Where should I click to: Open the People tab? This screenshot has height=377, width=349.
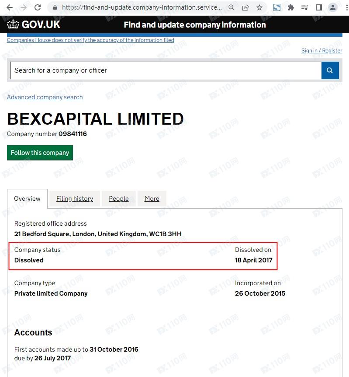119,199
